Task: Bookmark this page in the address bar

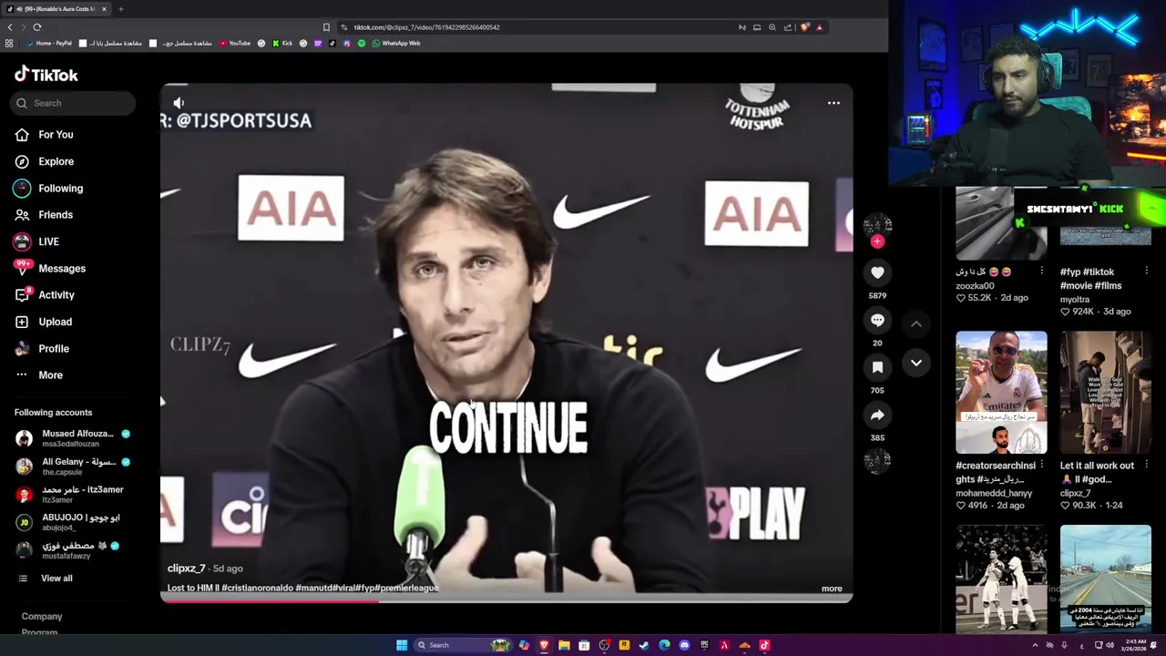Action: pyautogui.click(x=326, y=27)
